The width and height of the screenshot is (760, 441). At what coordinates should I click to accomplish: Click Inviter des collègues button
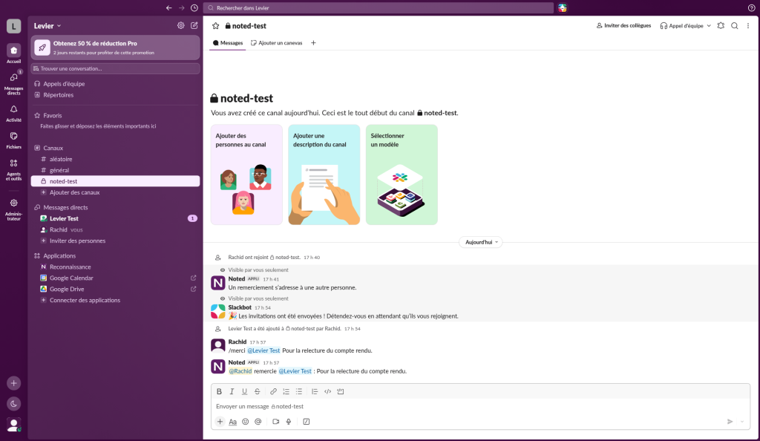(623, 26)
